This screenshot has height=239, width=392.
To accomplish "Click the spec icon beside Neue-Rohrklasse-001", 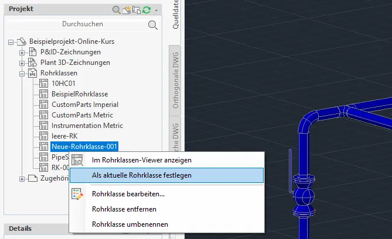I will [44, 147].
